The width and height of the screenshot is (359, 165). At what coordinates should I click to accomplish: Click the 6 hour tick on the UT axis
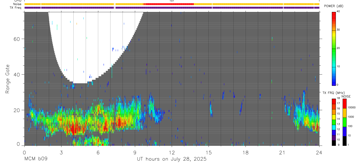point(98,152)
